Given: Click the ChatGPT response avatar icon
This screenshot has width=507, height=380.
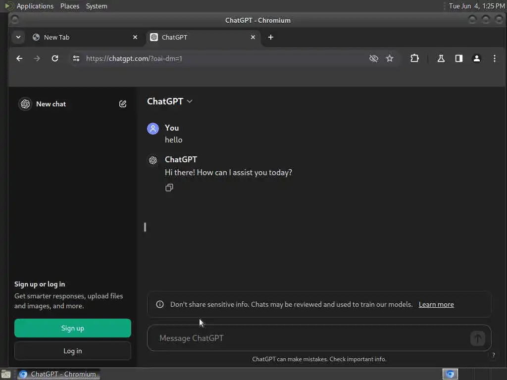Looking at the screenshot, I should pyautogui.click(x=153, y=160).
